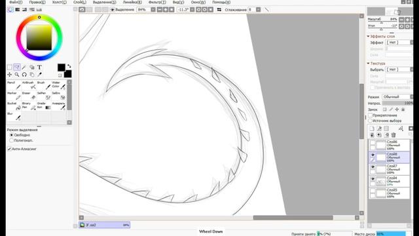The height and width of the screenshot is (236, 419).
Task: Flip canvas view horizontally icon
Action: 219,10
